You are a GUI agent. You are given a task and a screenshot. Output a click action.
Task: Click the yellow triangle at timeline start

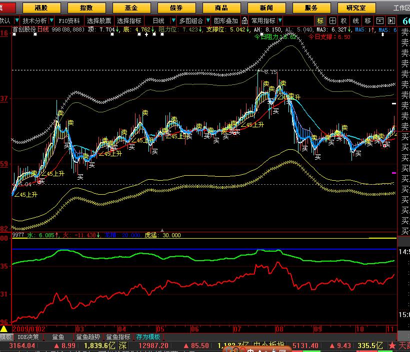(3, 329)
